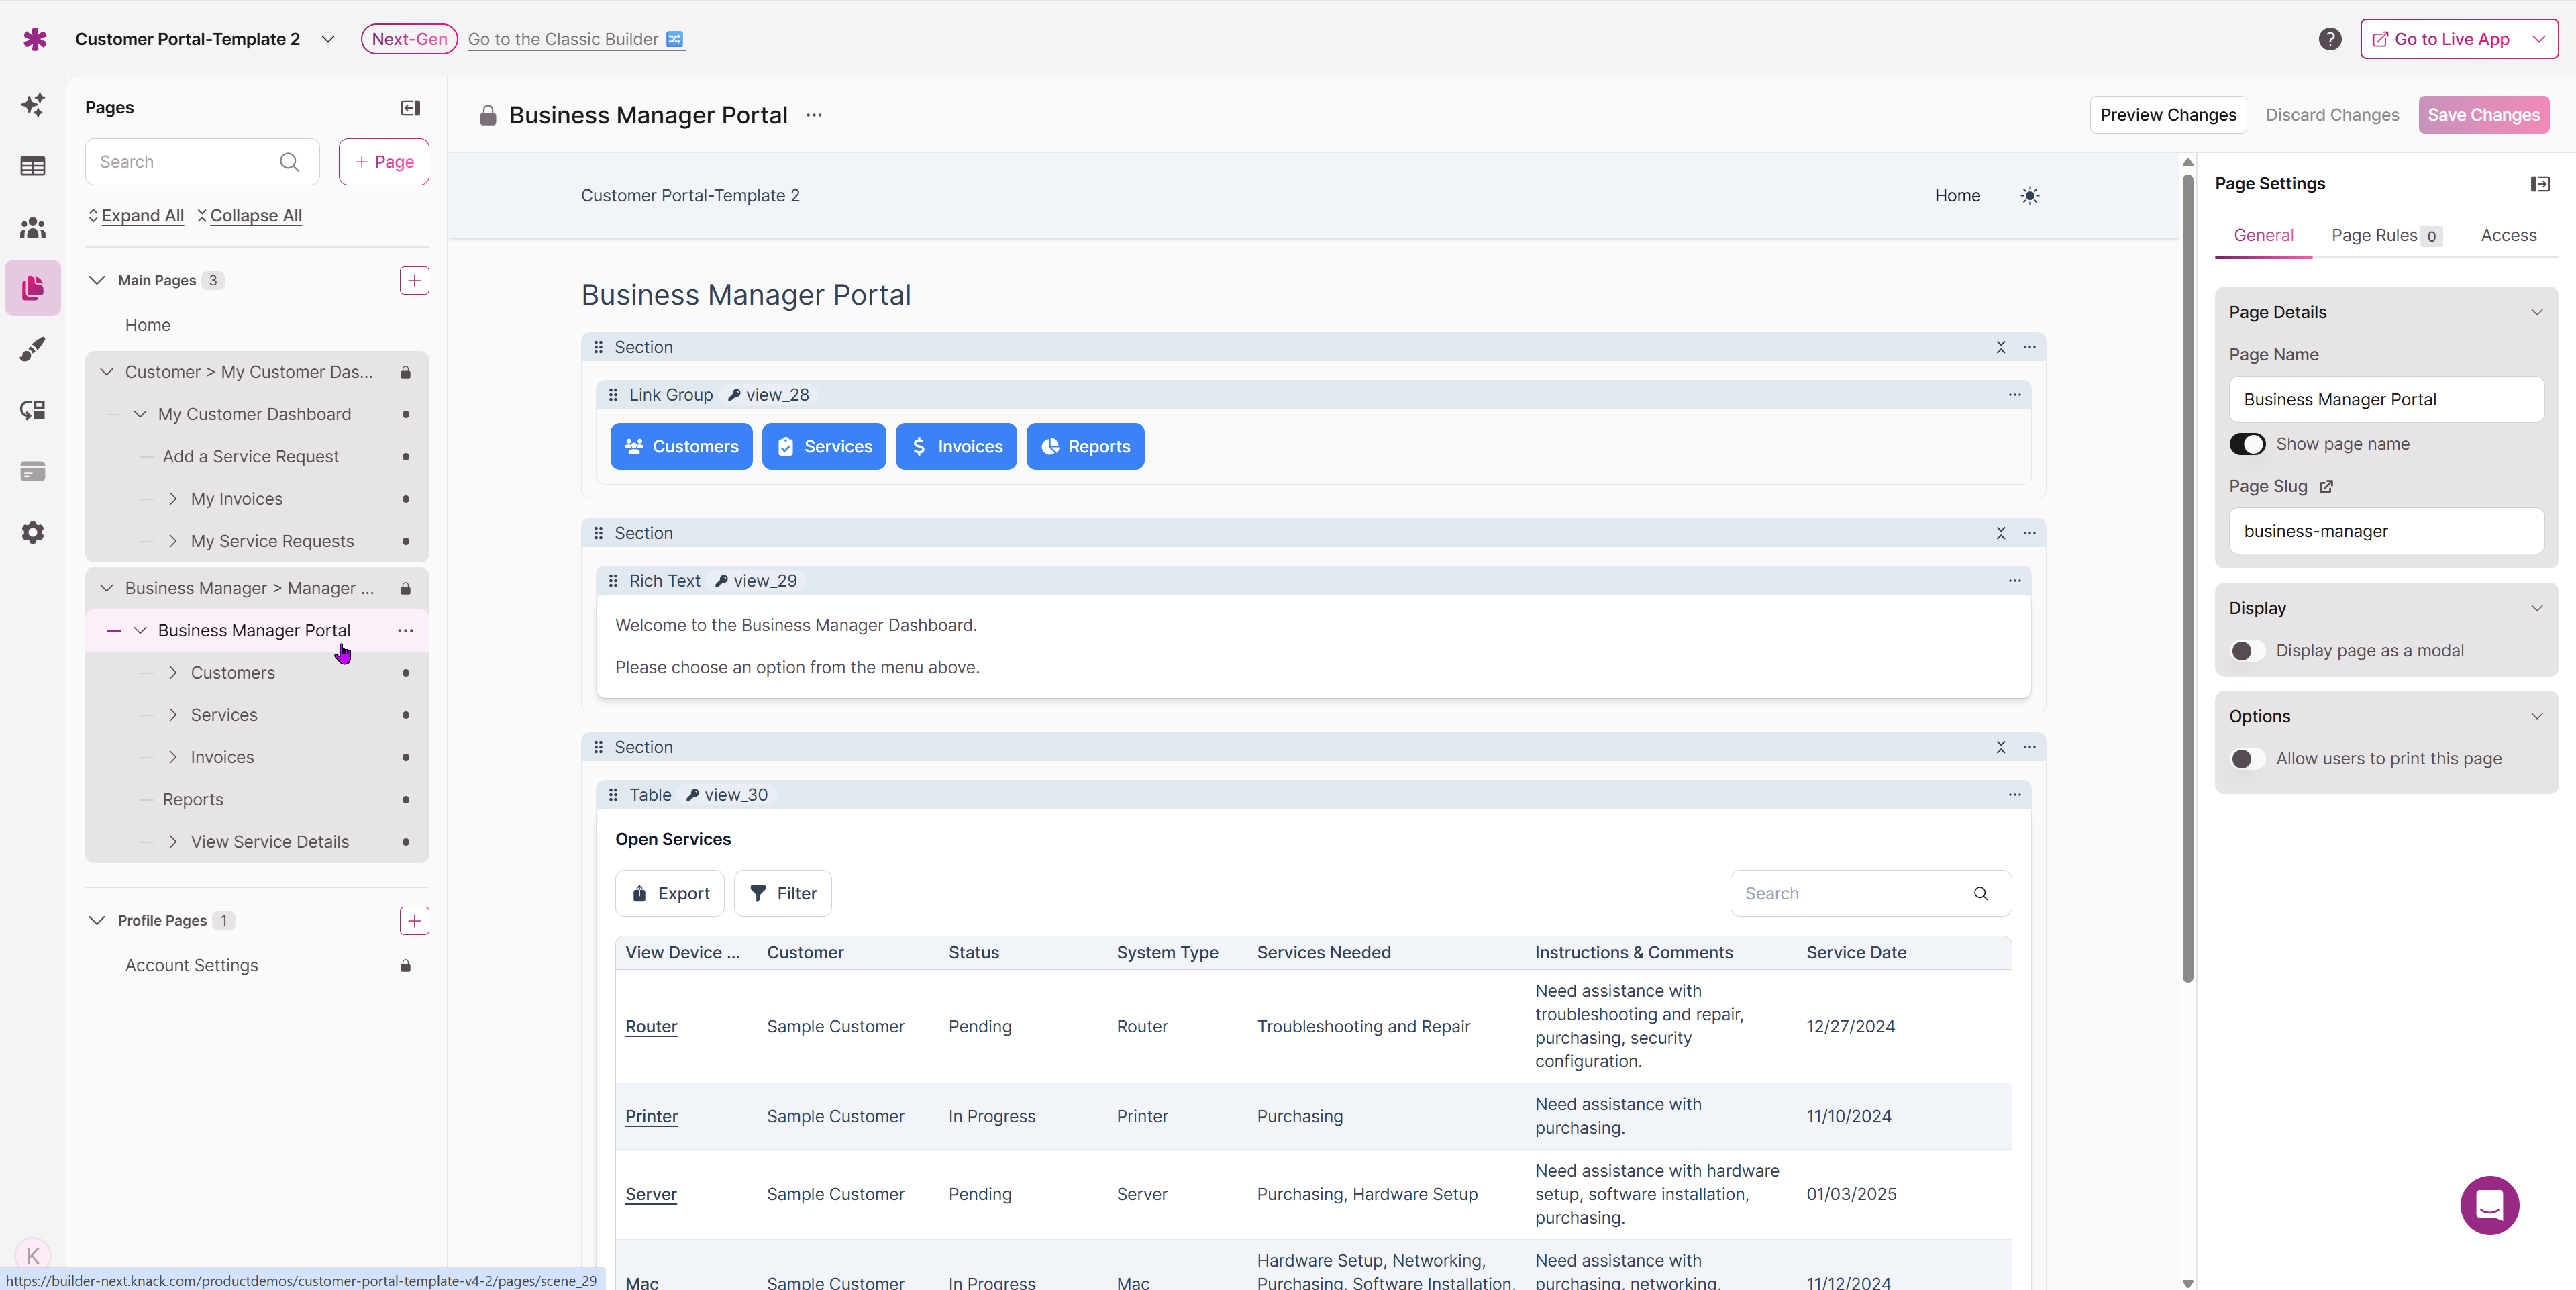Image resolution: width=2576 pixels, height=1290 pixels.
Task: Click the Pages search field
Action: [x=202, y=162]
